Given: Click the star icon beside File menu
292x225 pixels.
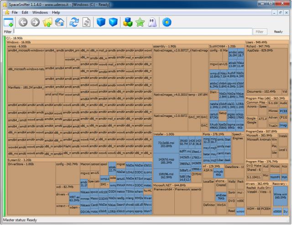Looking at the screenshot, I should (7, 12).
